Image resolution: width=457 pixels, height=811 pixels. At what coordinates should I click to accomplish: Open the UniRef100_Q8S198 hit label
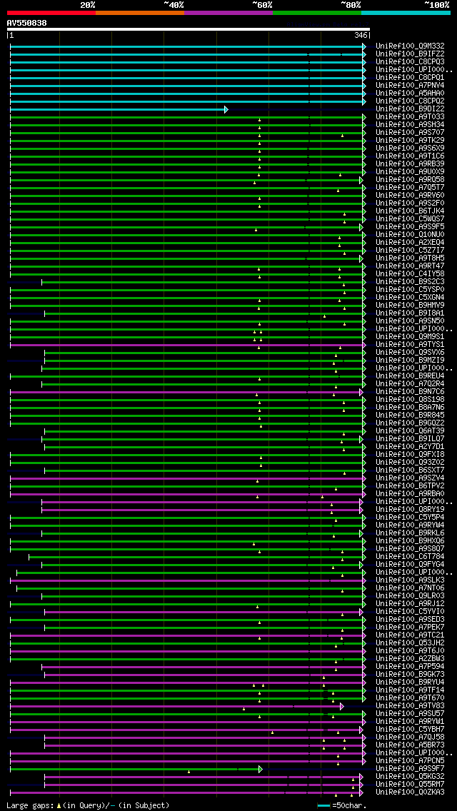[411, 400]
